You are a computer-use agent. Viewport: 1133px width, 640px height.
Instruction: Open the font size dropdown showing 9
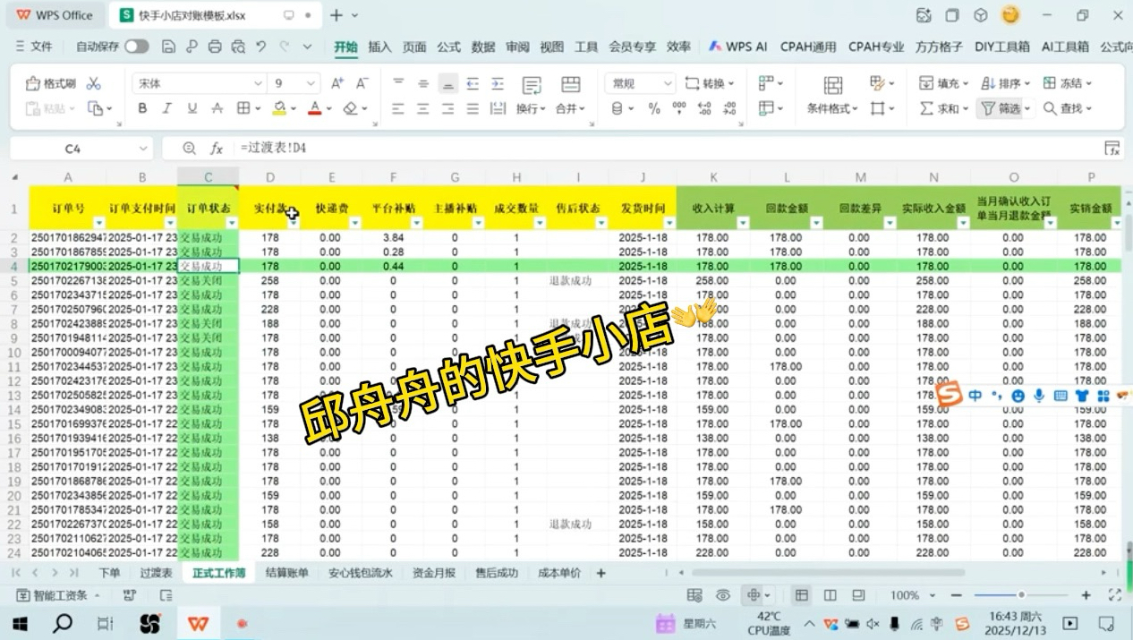pos(311,83)
